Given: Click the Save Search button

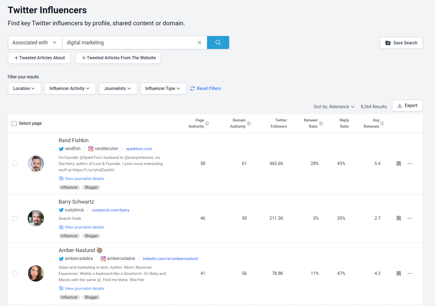Looking at the screenshot, I should pyautogui.click(x=401, y=43).
